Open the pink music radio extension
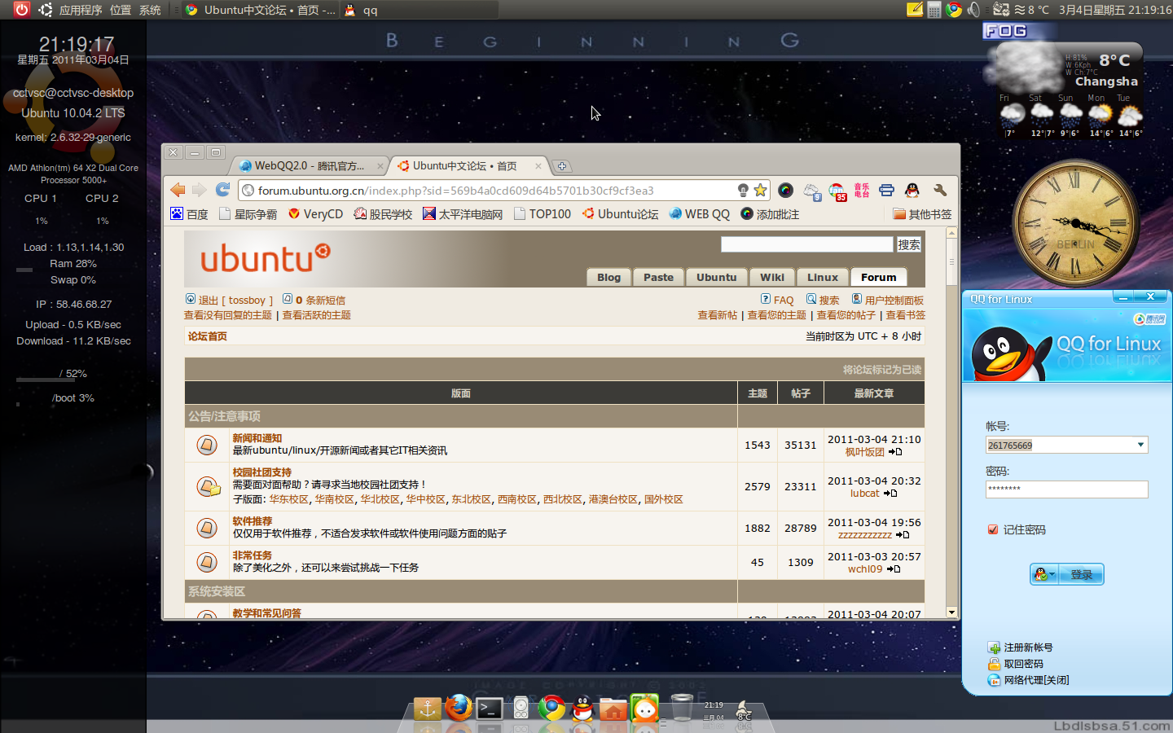Screen dimensions: 1173x733 [862, 190]
